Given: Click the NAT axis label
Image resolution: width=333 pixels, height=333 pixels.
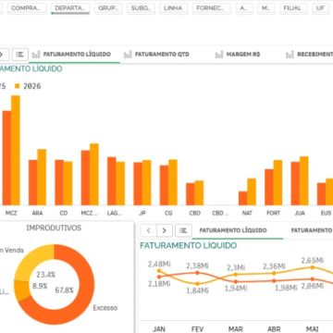Looking at the screenshot, I should point(247,213).
